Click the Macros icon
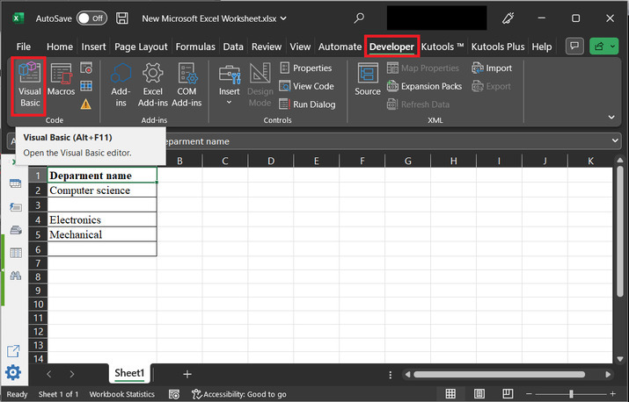 coord(61,79)
